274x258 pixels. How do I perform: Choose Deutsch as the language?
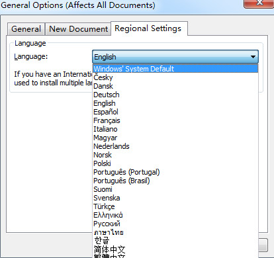click(175, 95)
